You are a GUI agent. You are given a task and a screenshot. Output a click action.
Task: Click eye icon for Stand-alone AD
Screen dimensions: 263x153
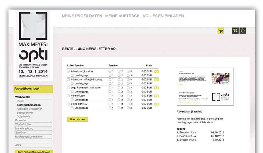pos(156,104)
